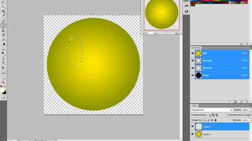Toggle Распространить кадр 1 checkbox
252x141 pixels.
click(227, 115)
